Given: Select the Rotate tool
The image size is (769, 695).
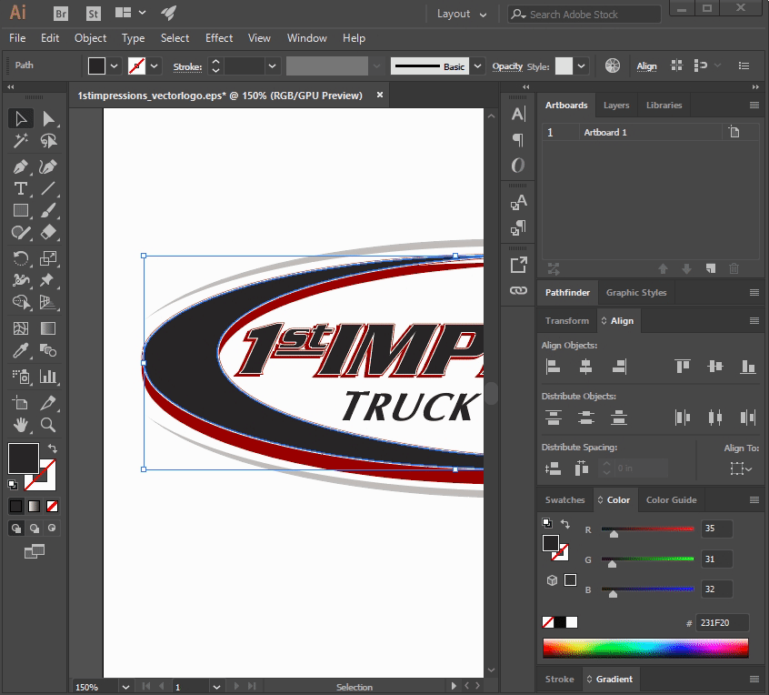Looking at the screenshot, I should [x=21, y=257].
